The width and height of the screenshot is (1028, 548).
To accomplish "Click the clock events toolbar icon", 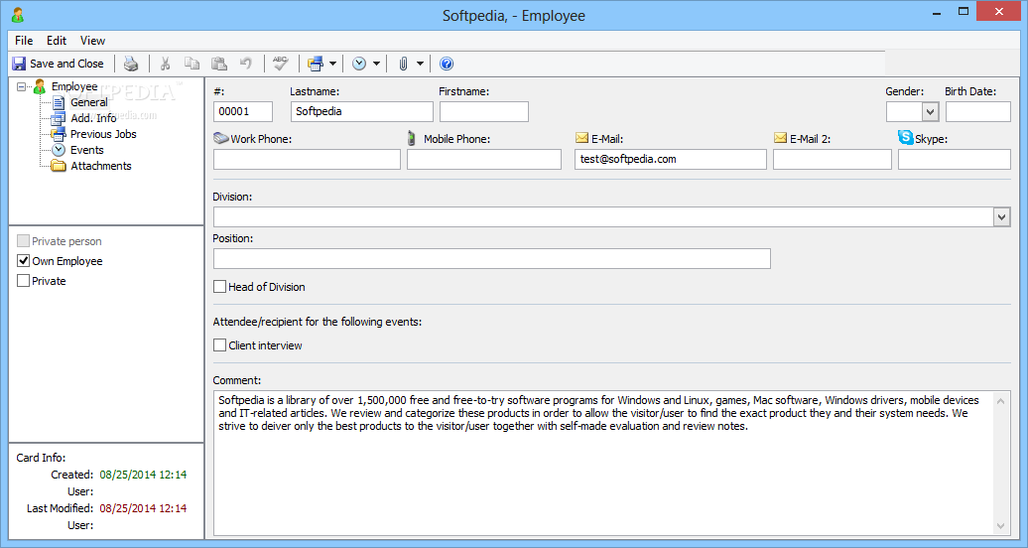I will [x=359, y=64].
